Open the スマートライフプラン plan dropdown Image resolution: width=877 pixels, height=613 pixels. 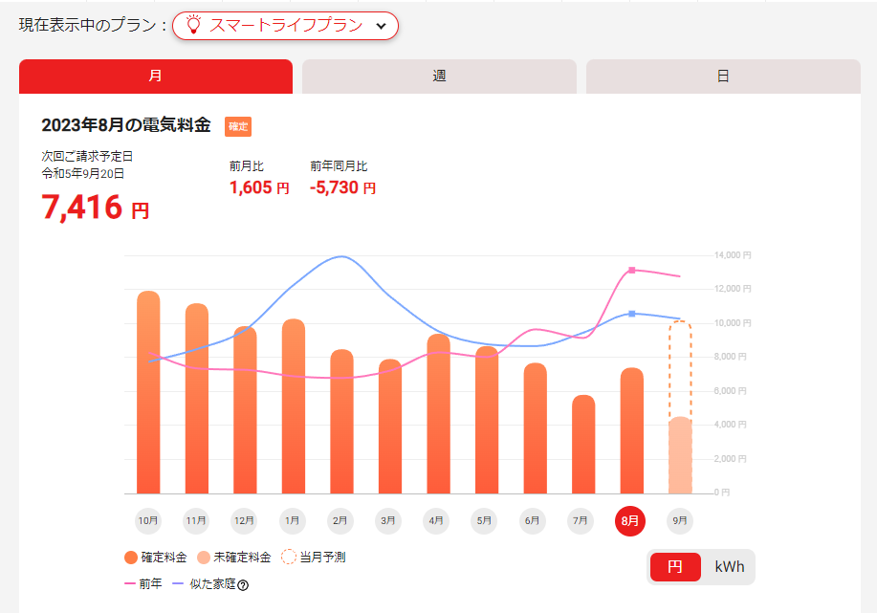(285, 26)
